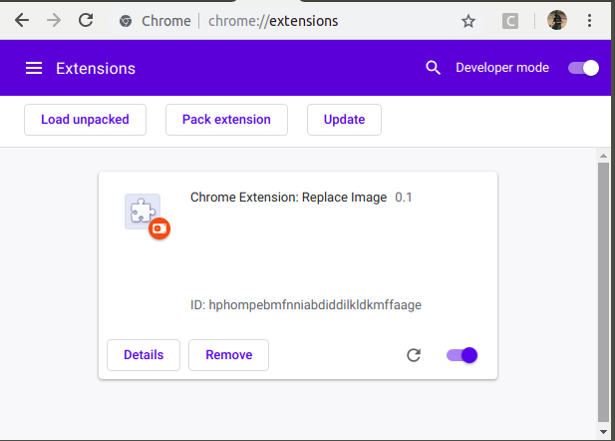The image size is (615, 441).
Task: Focus the chrome://extensions address bar
Action: click(x=298, y=21)
